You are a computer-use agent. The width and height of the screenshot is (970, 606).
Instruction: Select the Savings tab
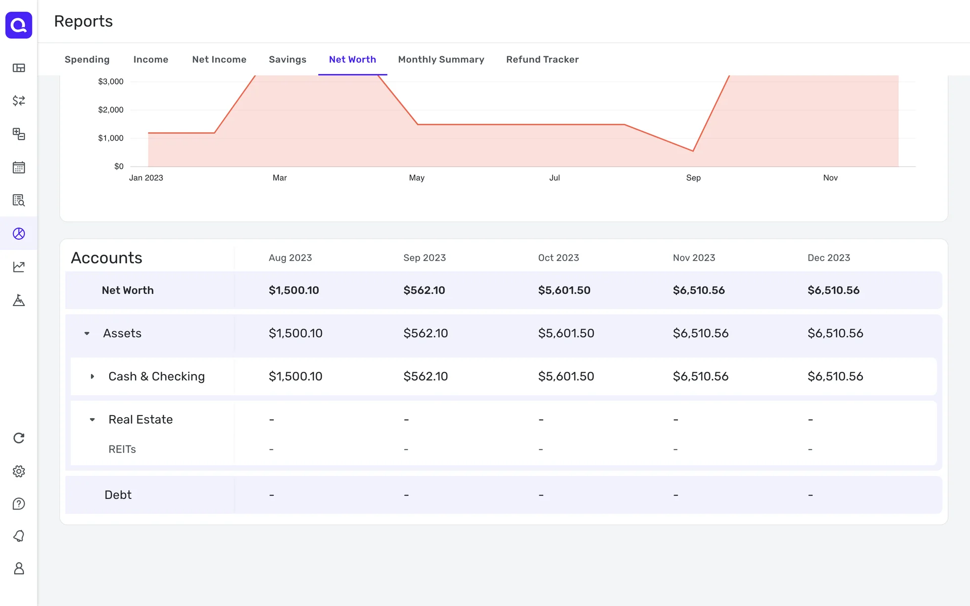coord(287,60)
